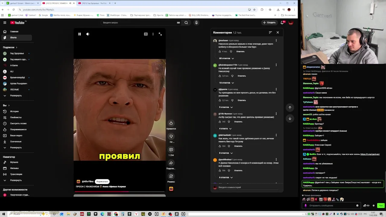Subscribe to @Alfa-Filmz channel

102,181
